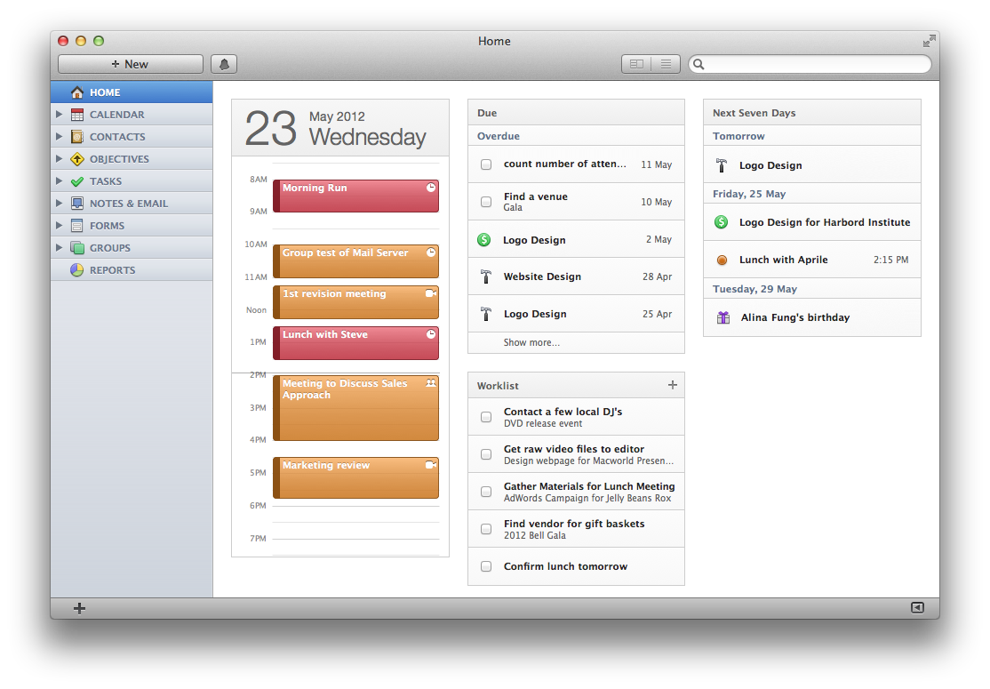Click the gift icon for Alina Fung's birthday
The width and height of the screenshot is (990, 689).
723,317
